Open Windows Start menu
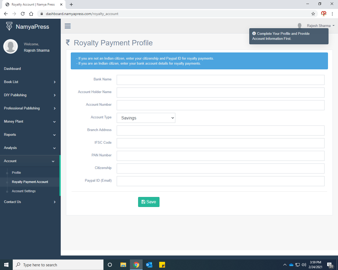Image resolution: width=338 pixels, height=270 pixels. (6, 265)
